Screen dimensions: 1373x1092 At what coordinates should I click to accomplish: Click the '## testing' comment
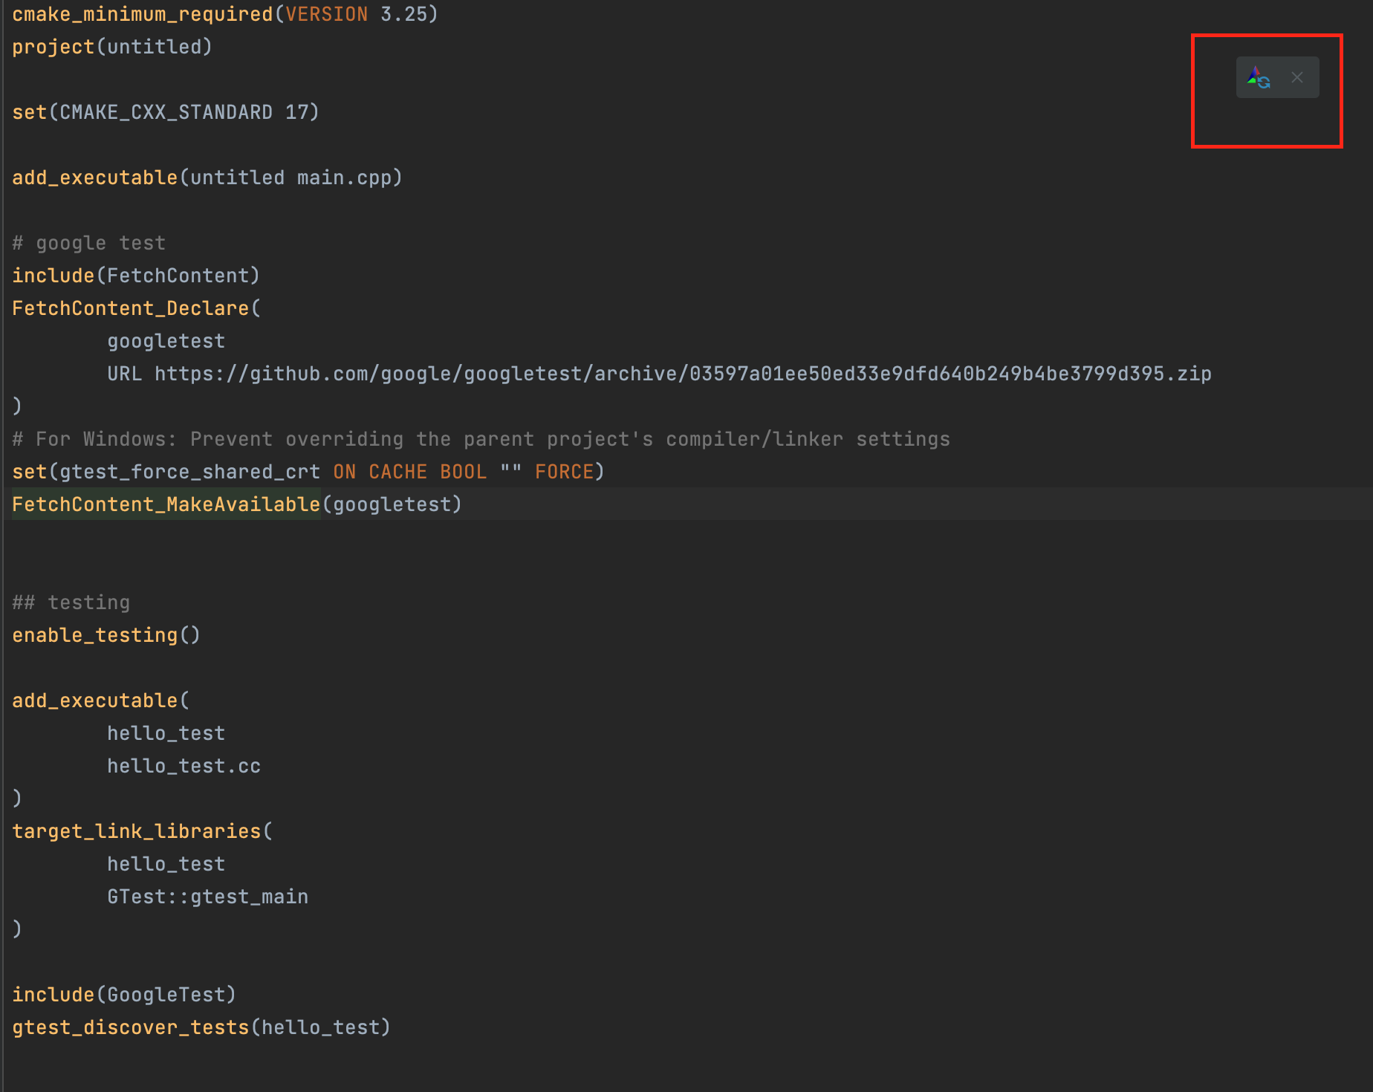(71, 602)
